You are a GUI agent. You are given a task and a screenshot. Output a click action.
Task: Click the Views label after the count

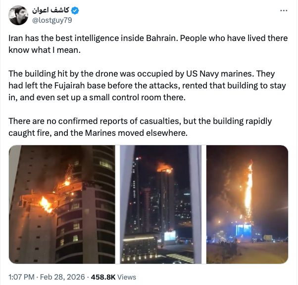pyautogui.click(x=127, y=277)
